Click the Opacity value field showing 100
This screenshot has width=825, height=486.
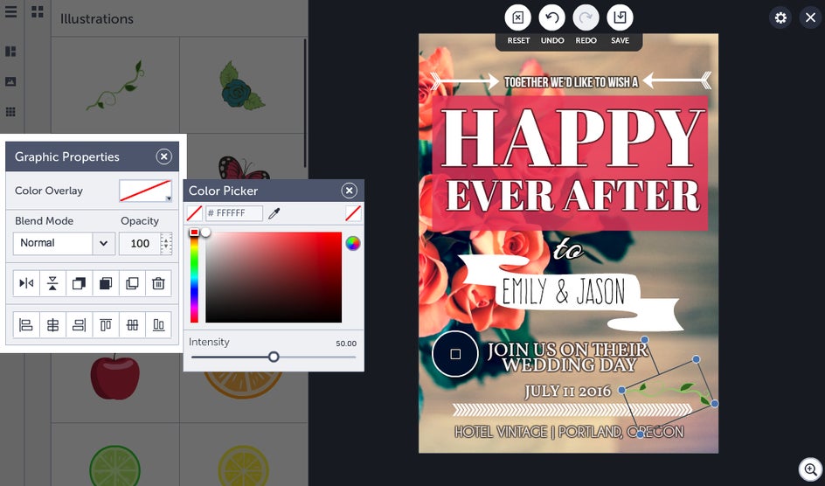(x=140, y=244)
